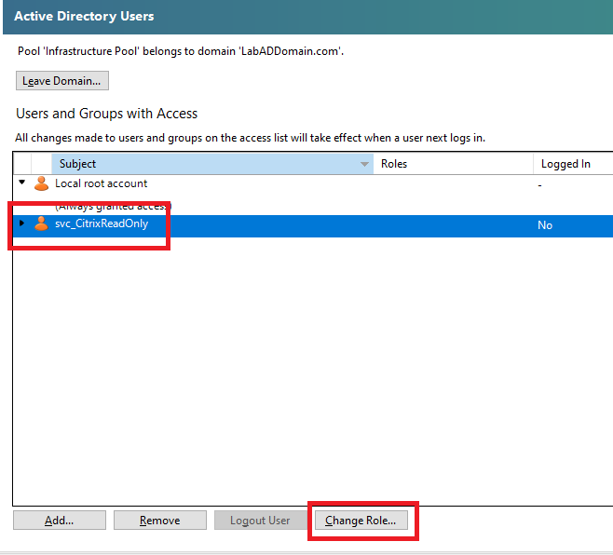Select the Local root account row
Image resolution: width=613 pixels, height=555 pixels.
click(x=101, y=184)
